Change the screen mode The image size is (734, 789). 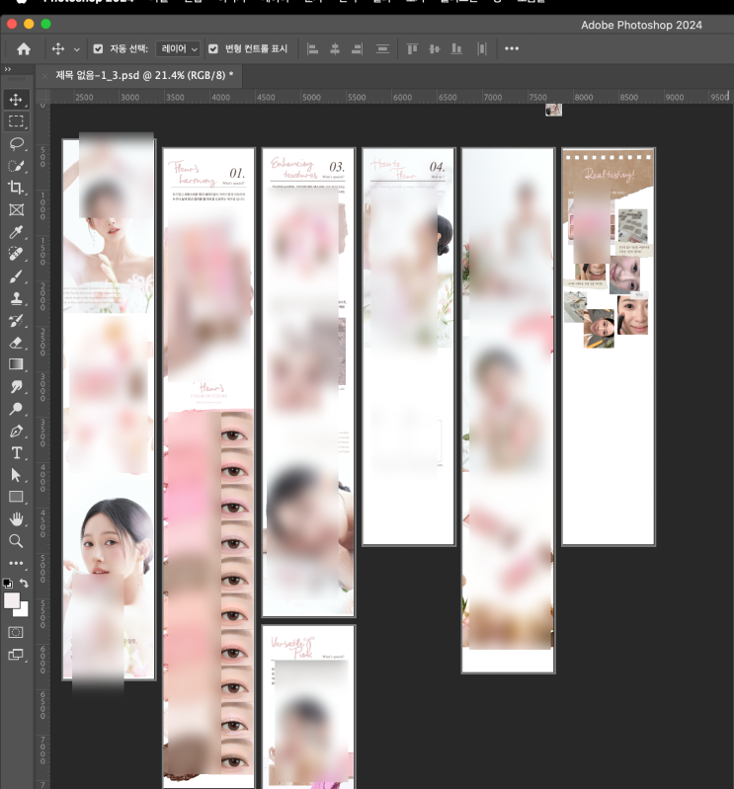16,655
